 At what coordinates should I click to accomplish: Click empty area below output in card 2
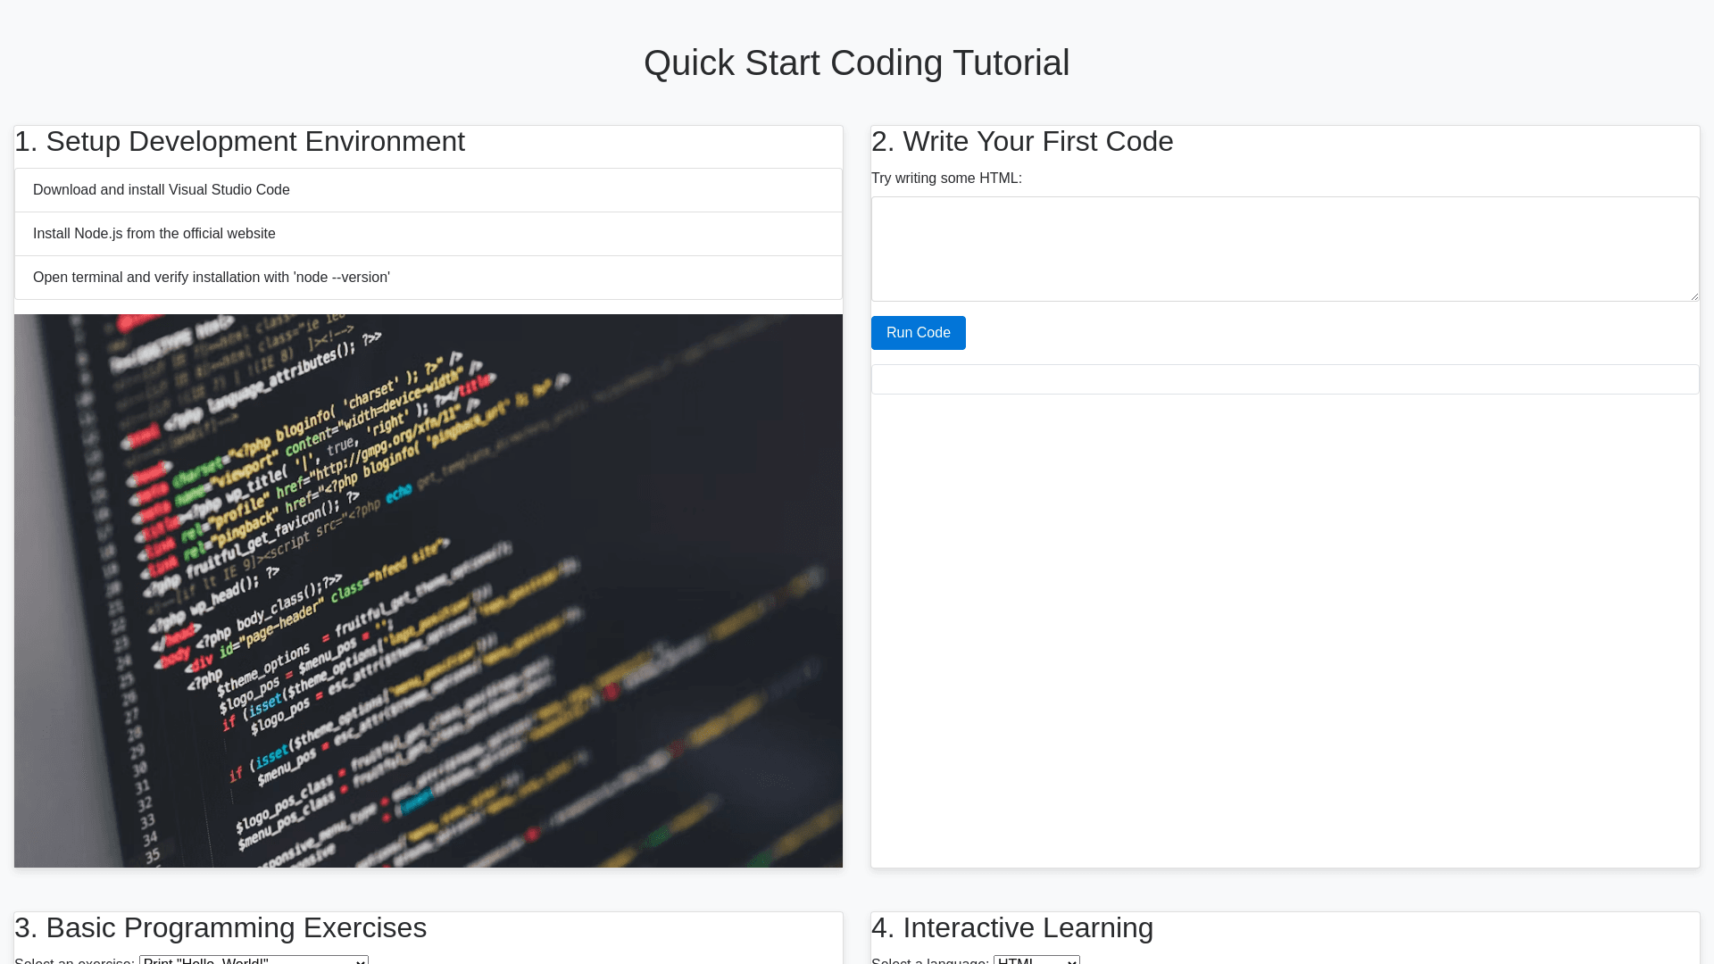[x=1284, y=625]
